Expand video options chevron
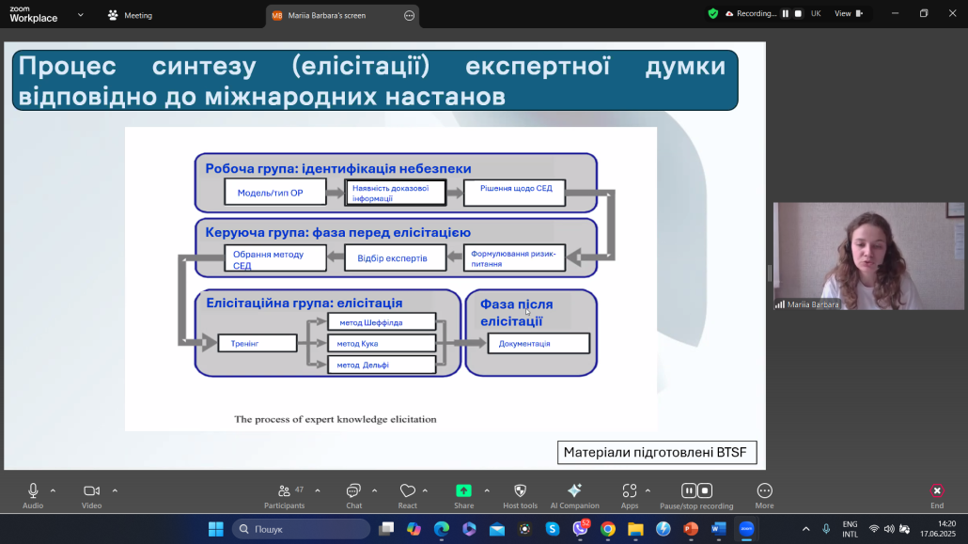Screen dimensions: 968x544 point(115,490)
